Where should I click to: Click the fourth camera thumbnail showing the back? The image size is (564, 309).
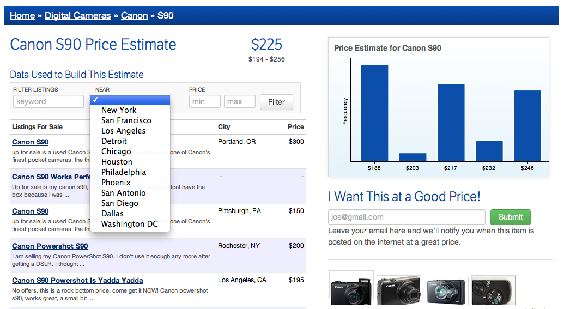tap(493, 291)
